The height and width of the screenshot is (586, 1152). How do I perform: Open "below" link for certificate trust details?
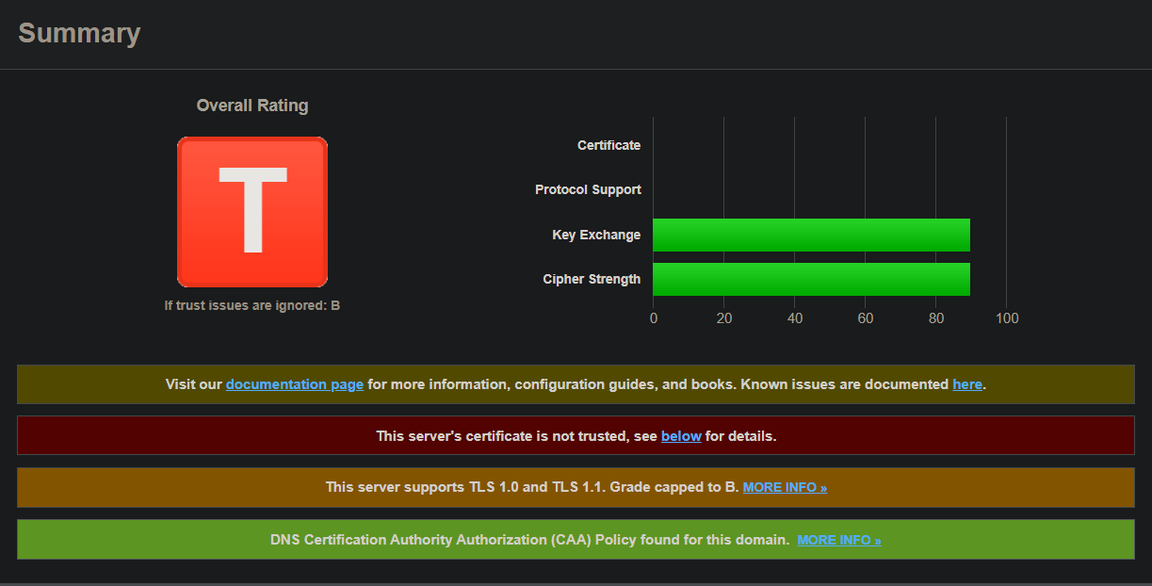680,435
